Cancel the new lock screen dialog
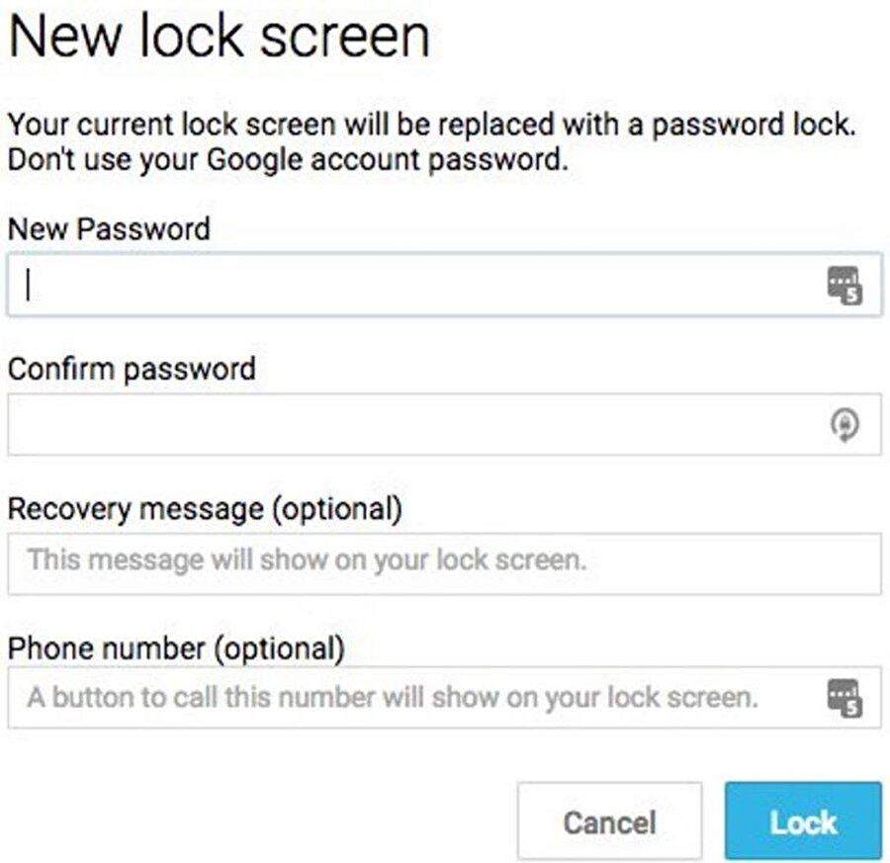The image size is (890, 863). point(609,821)
